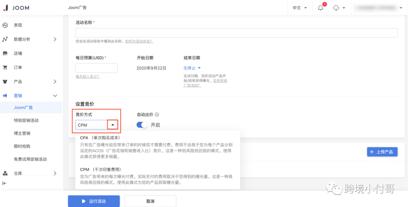The height and width of the screenshot is (207, 408).
Task: Open notifications bell icon
Action: (x=321, y=8)
